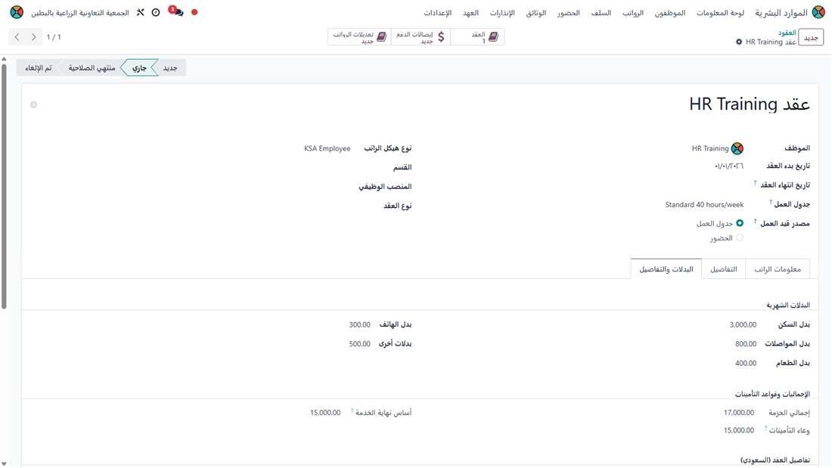Switch to the البدلات والتفاصيل tab
832x468 pixels.
pos(666,270)
